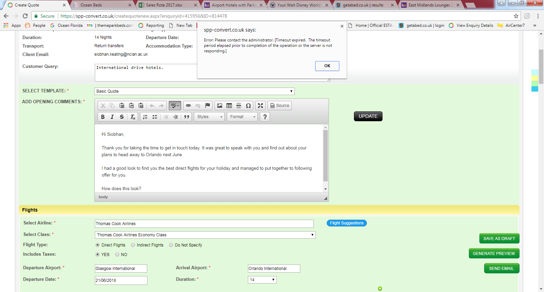
Task: Insert a bulleted list in the editor
Action: [155, 117]
